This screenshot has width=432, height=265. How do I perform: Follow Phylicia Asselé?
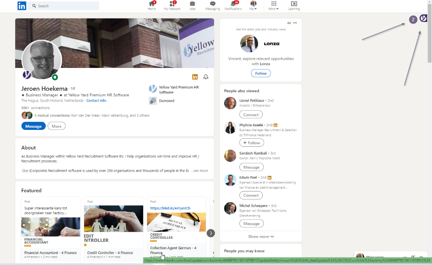251,143
